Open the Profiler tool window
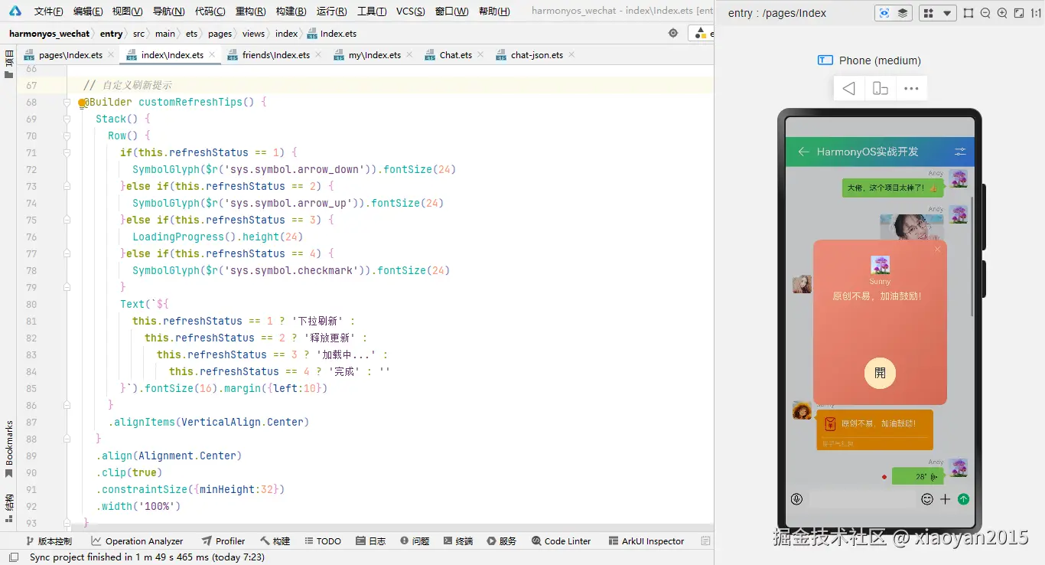 pos(223,541)
